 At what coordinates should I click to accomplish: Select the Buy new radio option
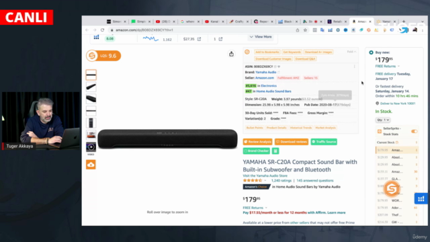(371, 52)
